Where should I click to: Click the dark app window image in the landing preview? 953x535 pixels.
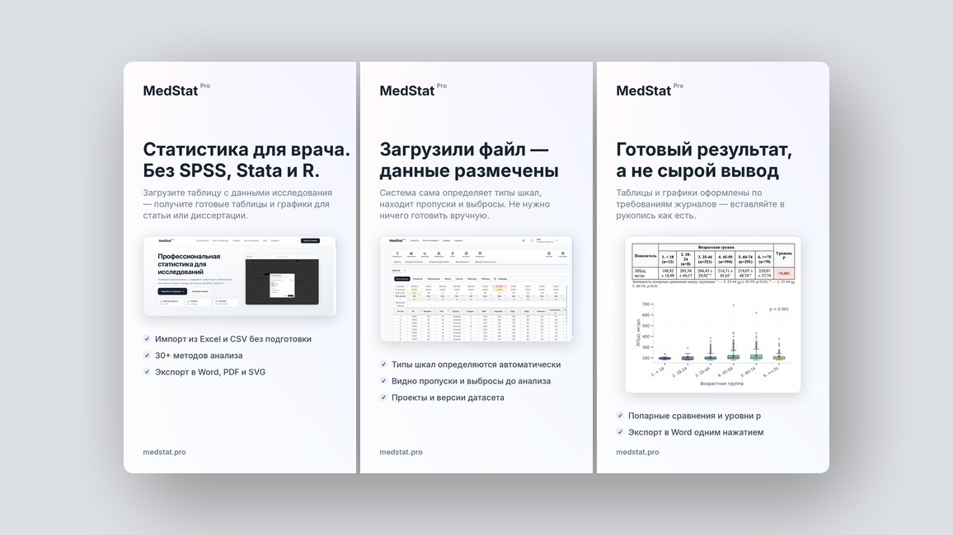pos(282,281)
